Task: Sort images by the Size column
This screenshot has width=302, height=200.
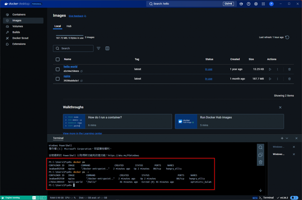Action: [251, 59]
